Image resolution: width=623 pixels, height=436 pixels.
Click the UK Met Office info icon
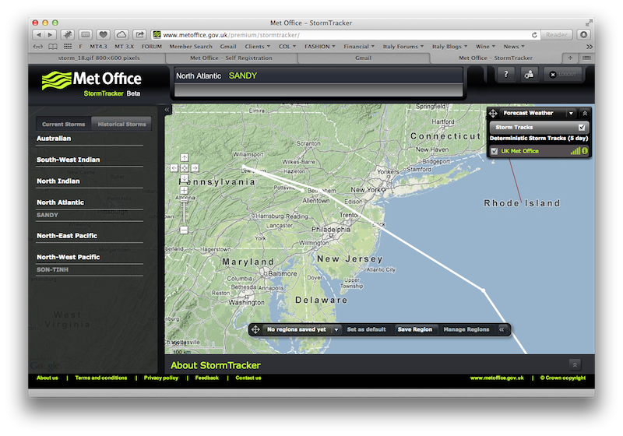click(585, 151)
